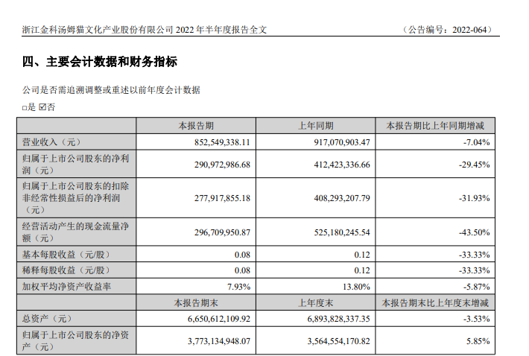
Task: Select the value 6,650,612,109.92
Action: pos(219,319)
